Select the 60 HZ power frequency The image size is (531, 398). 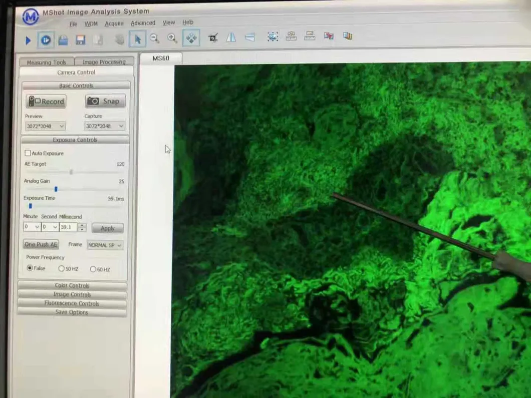click(93, 269)
